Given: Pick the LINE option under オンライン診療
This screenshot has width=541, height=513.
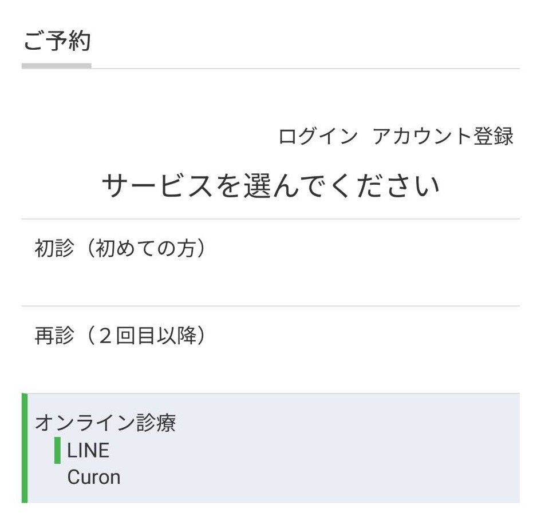Looking at the screenshot, I should 88,450.
